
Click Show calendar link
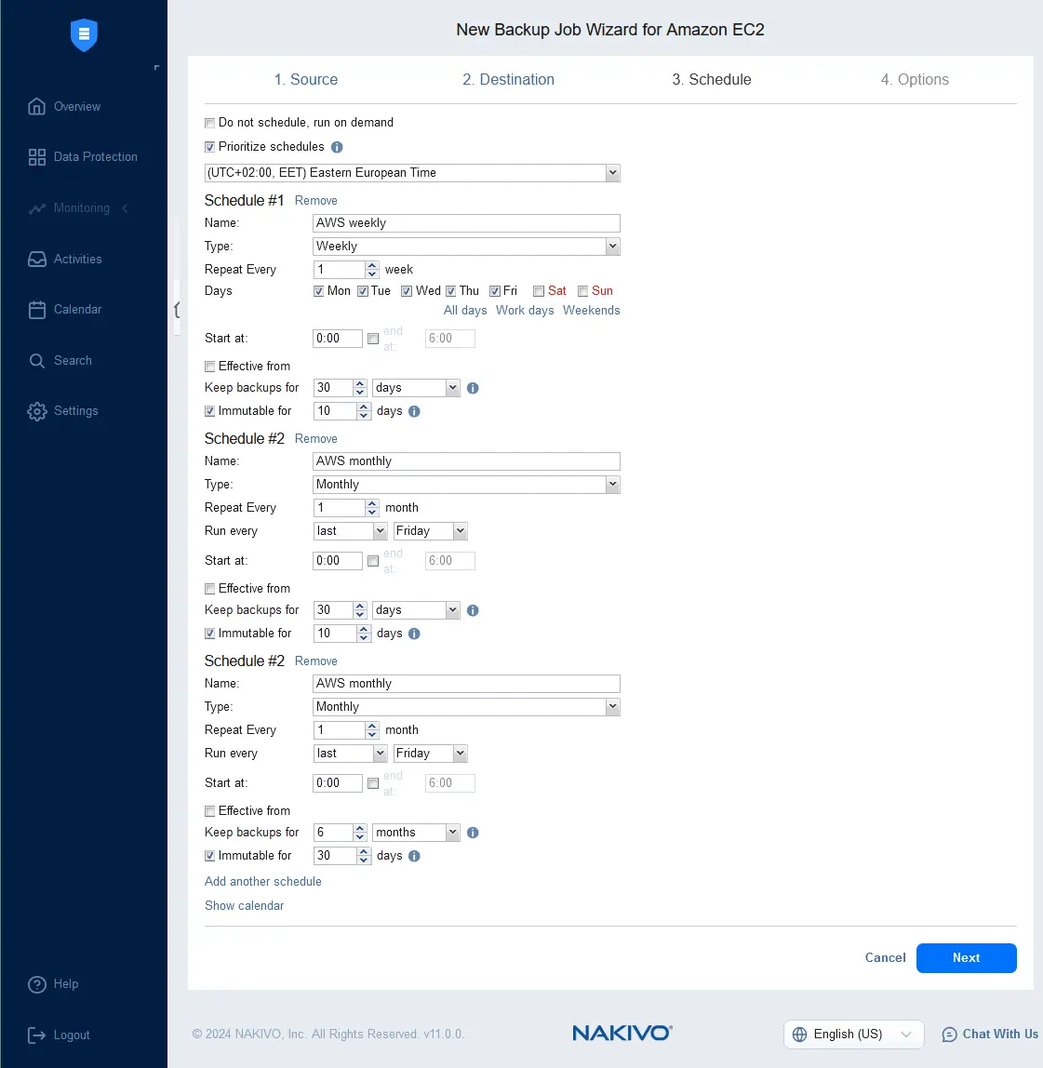[244, 906]
